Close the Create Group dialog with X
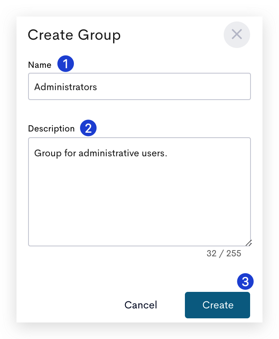The image size is (279, 339). (237, 35)
